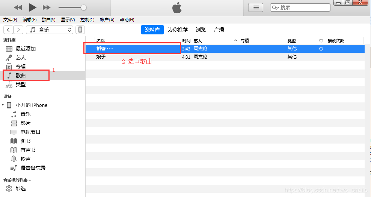Open the 控制(C) menu

click(87, 20)
